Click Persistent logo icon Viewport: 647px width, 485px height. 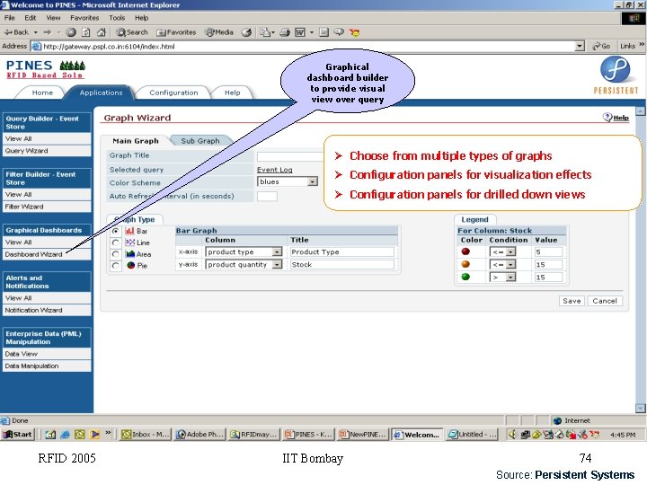point(616,69)
